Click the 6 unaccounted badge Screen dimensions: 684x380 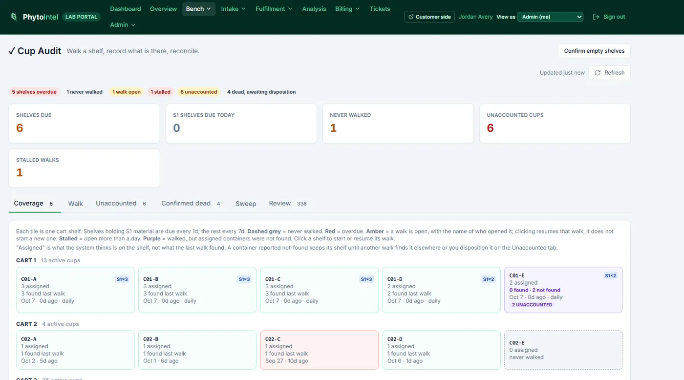tap(199, 92)
